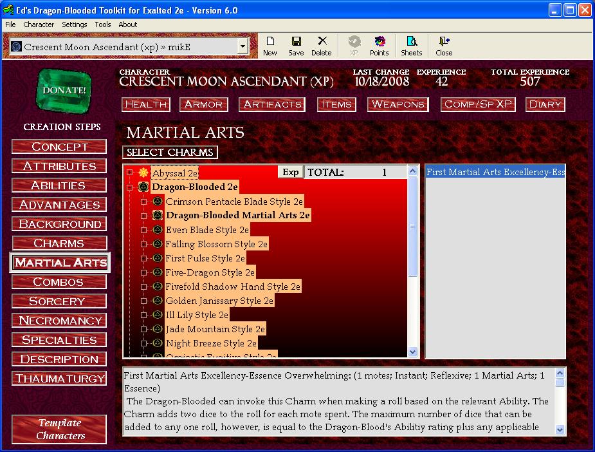Open the Character menu
This screenshot has width=595, height=452.
[39, 24]
